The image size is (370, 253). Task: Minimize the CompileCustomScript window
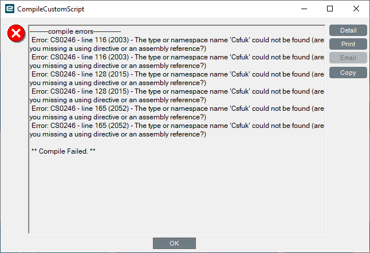[304, 9]
